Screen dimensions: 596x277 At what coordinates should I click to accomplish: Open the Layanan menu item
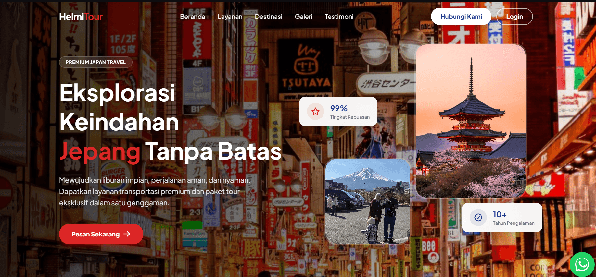tap(230, 17)
